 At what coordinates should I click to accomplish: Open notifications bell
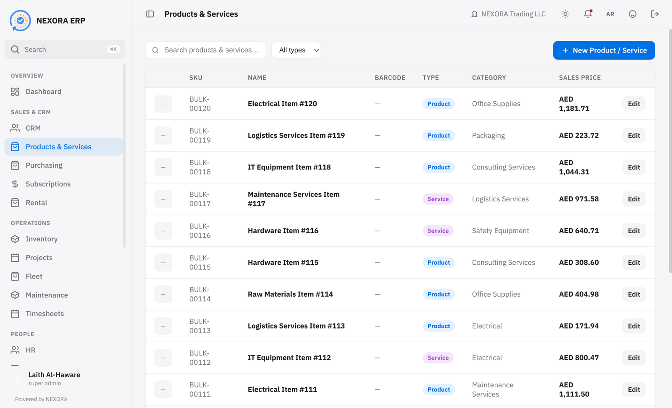coord(588,14)
